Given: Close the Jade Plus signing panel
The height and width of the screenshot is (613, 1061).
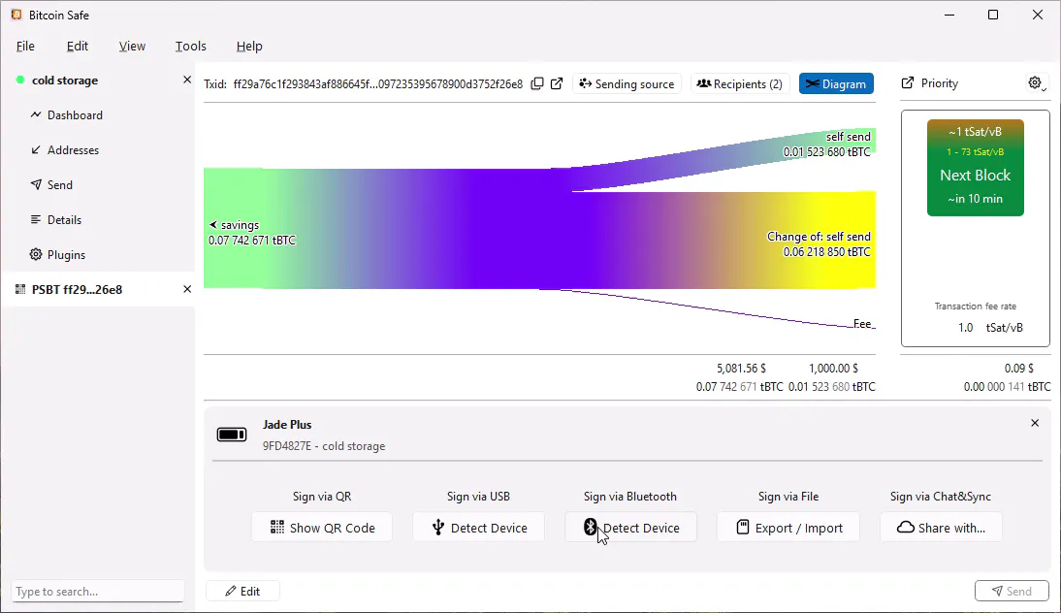Looking at the screenshot, I should pyautogui.click(x=1035, y=423).
